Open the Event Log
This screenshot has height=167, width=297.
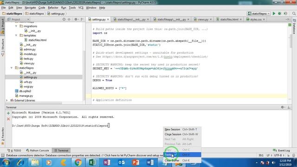point(282,150)
